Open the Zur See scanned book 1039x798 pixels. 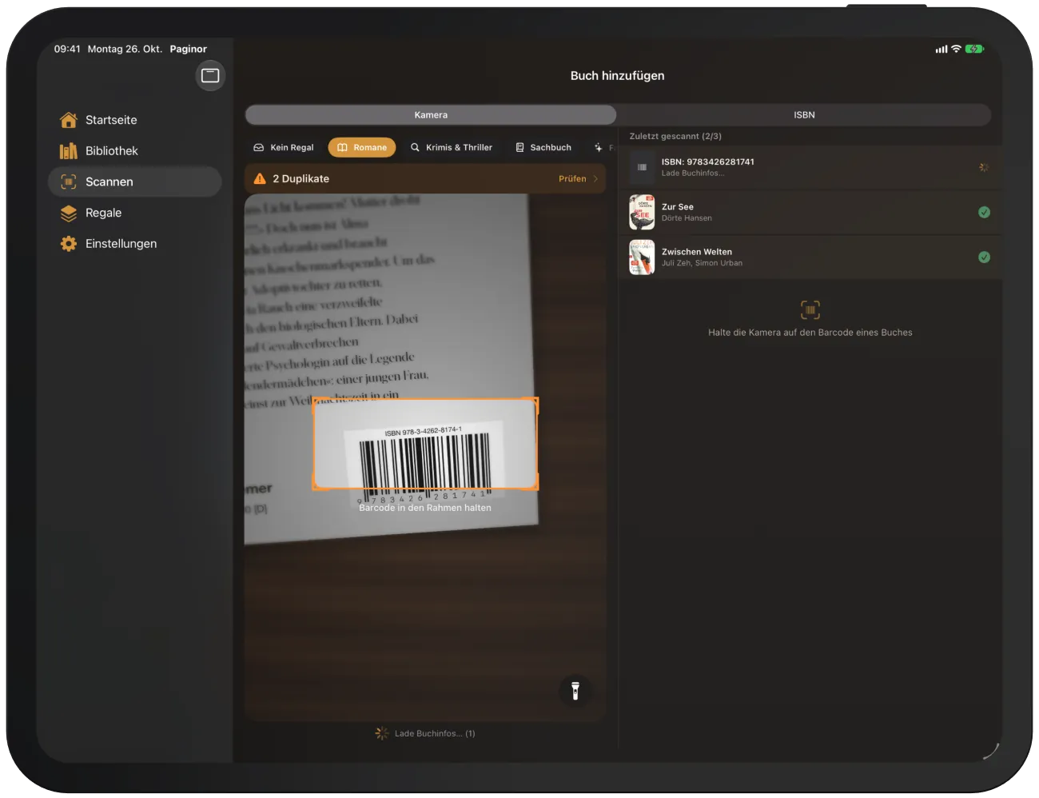pyautogui.click(x=810, y=212)
